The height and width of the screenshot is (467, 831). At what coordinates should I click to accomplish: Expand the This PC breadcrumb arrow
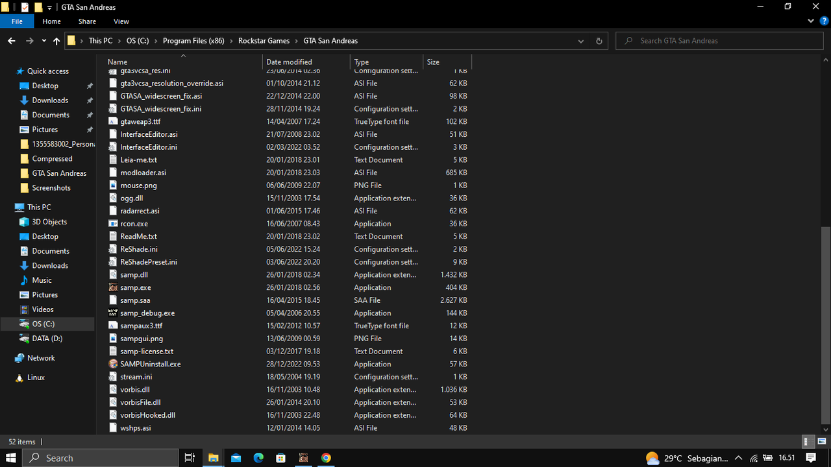coord(119,41)
